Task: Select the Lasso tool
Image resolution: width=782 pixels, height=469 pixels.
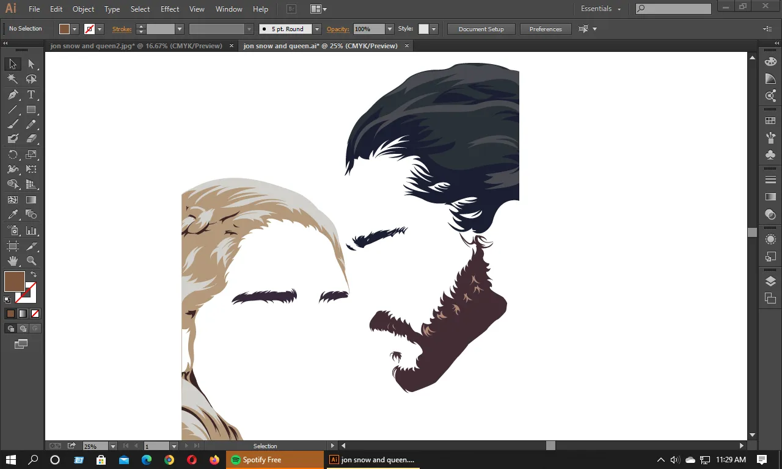Action: pos(31,79)
